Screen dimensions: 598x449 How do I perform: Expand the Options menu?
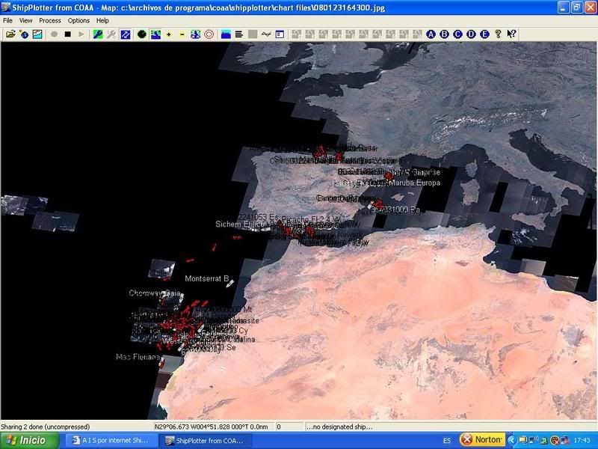click(x=78, y=20)
